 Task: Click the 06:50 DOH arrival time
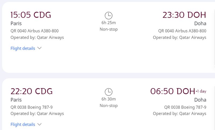point(173,91)
